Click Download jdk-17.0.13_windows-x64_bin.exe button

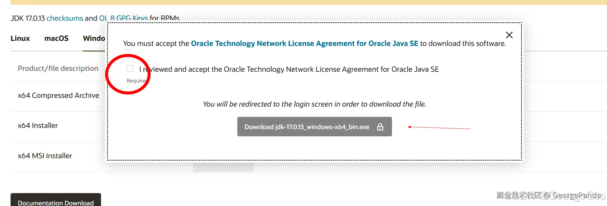pyautogui.click(x=315, y=127)
